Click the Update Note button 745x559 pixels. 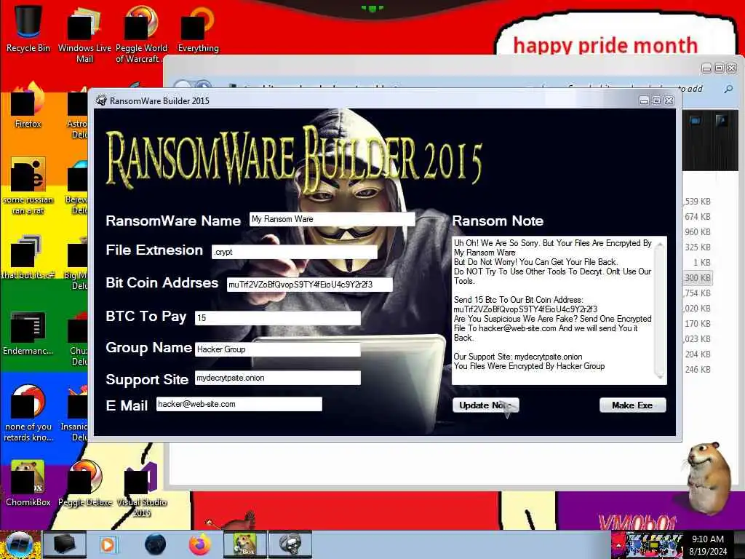coord(485,405)
